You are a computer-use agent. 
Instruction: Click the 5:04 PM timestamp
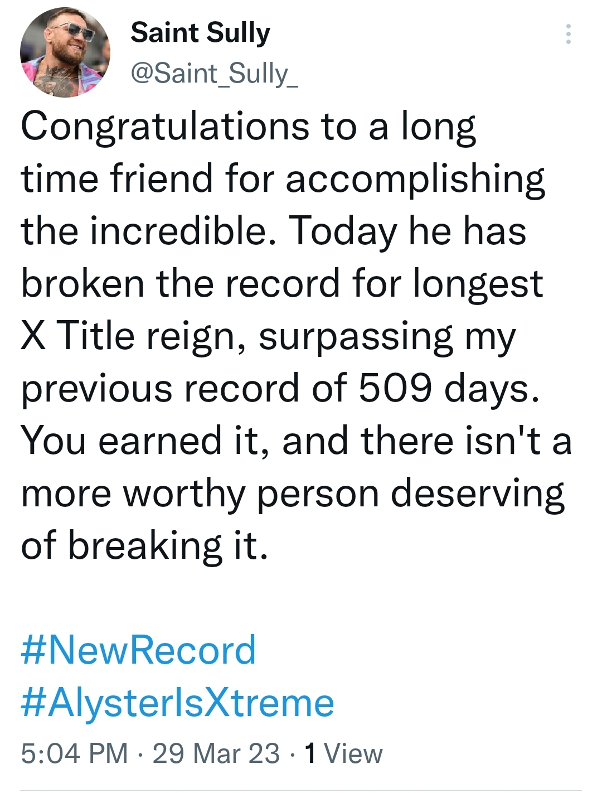74,753
